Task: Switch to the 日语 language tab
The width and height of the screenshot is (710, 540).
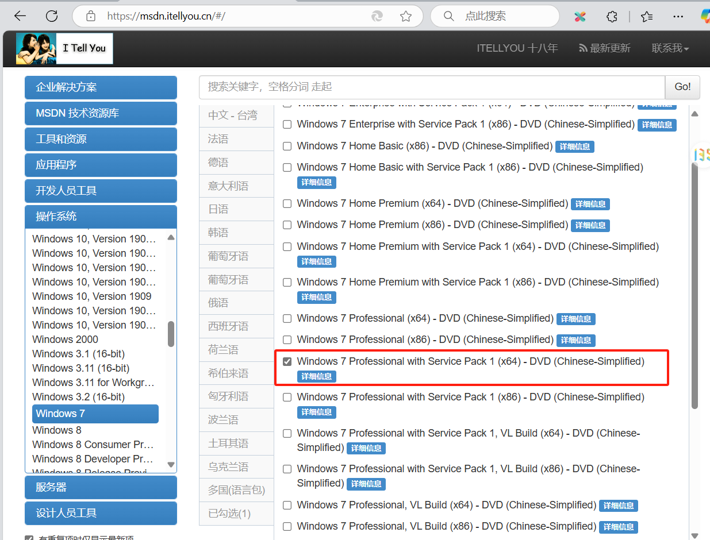Action: pos(236,209)
